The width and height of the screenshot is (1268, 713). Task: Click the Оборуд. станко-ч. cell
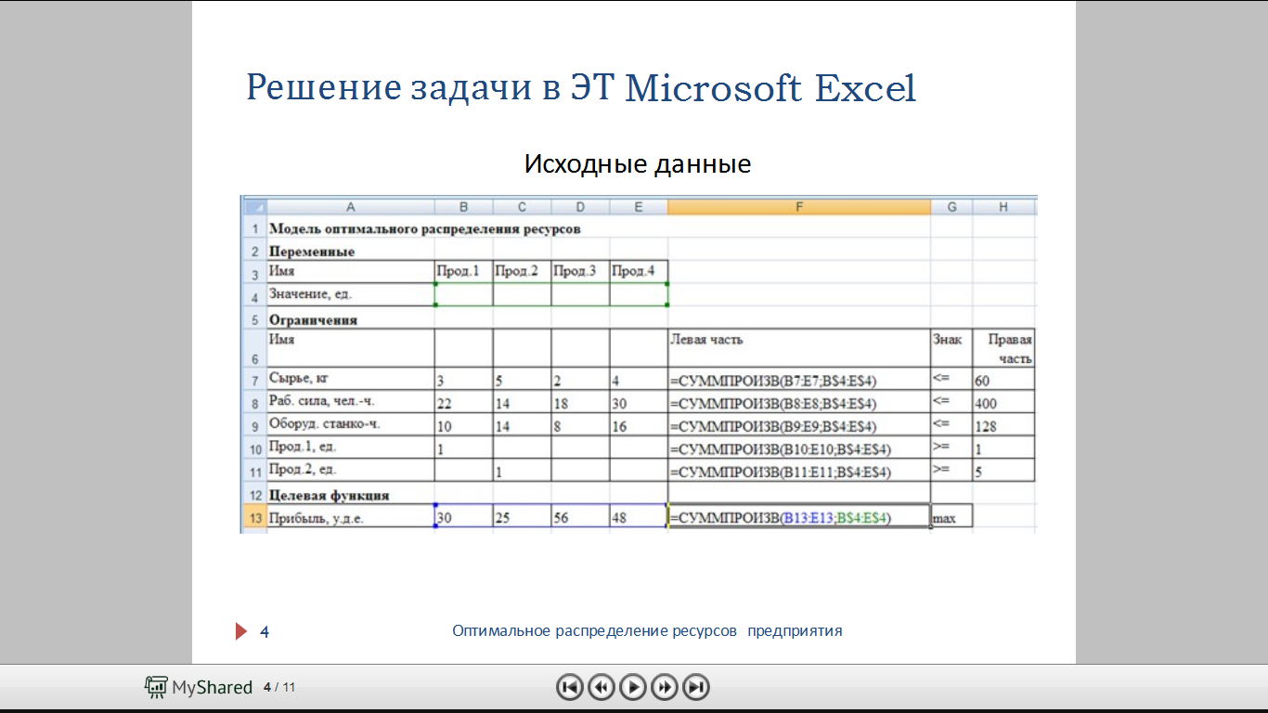pos(350,425)
